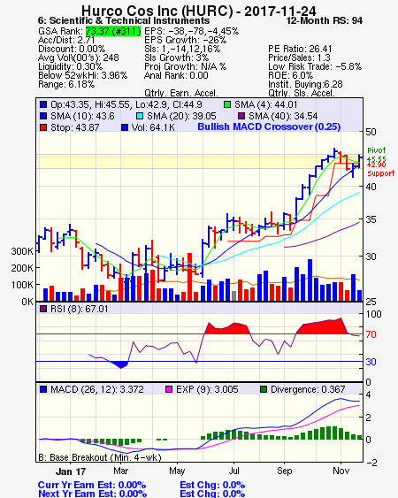Click the green SMA (4) legend swatch
This screenshot has height=498, width=398.
point(227,104)
